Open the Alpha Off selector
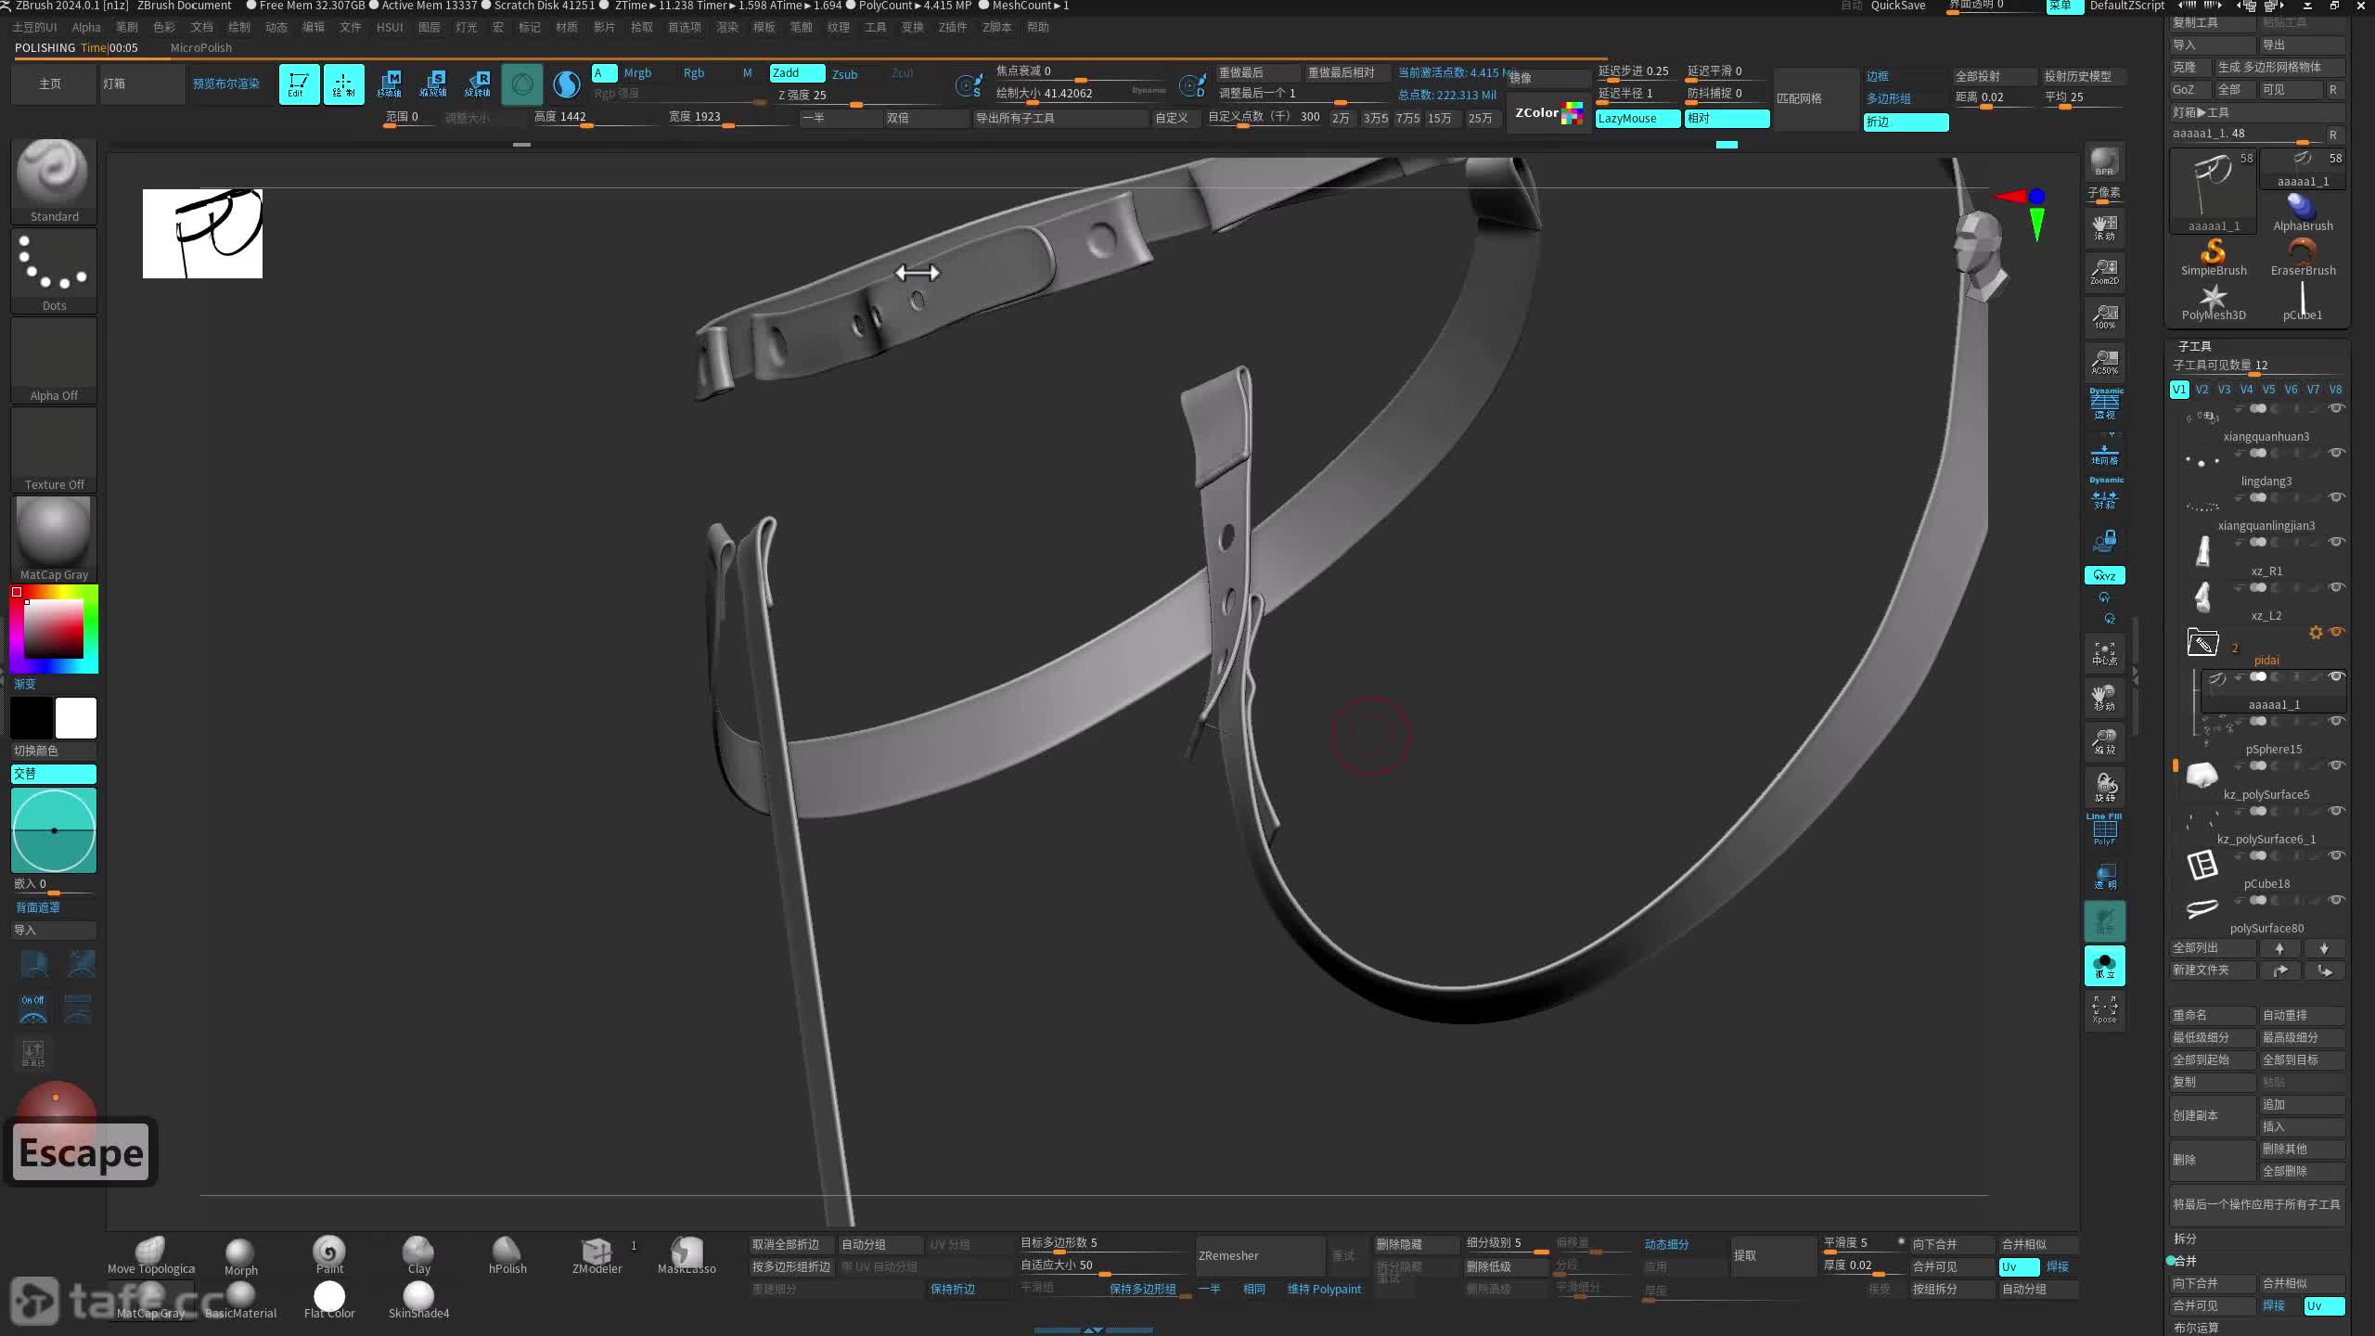This screenshot has width=2375, height=1336. tap(54, 360)
